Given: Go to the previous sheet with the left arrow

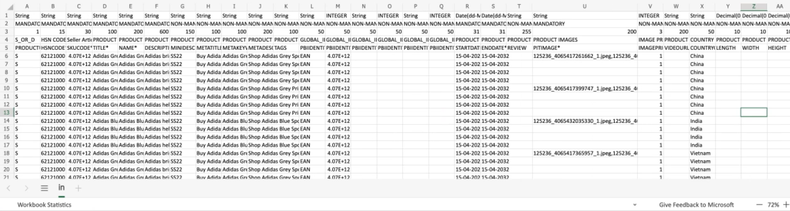Looking at the screenshot, I should (9, 188).
